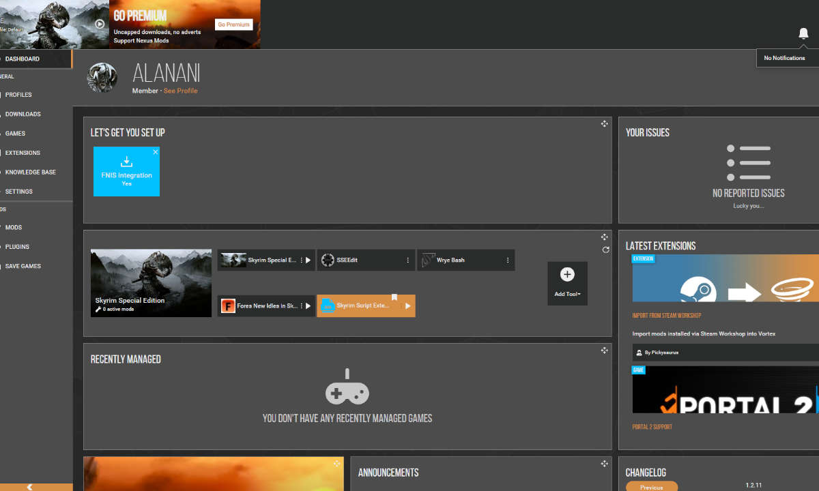Viewport: 819px width, 491px height.
Task: Click the No Reported Issues text
Action: tap(748, 193)
